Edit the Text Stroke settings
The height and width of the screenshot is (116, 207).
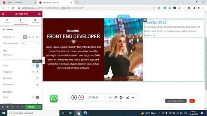pos(38,78)
